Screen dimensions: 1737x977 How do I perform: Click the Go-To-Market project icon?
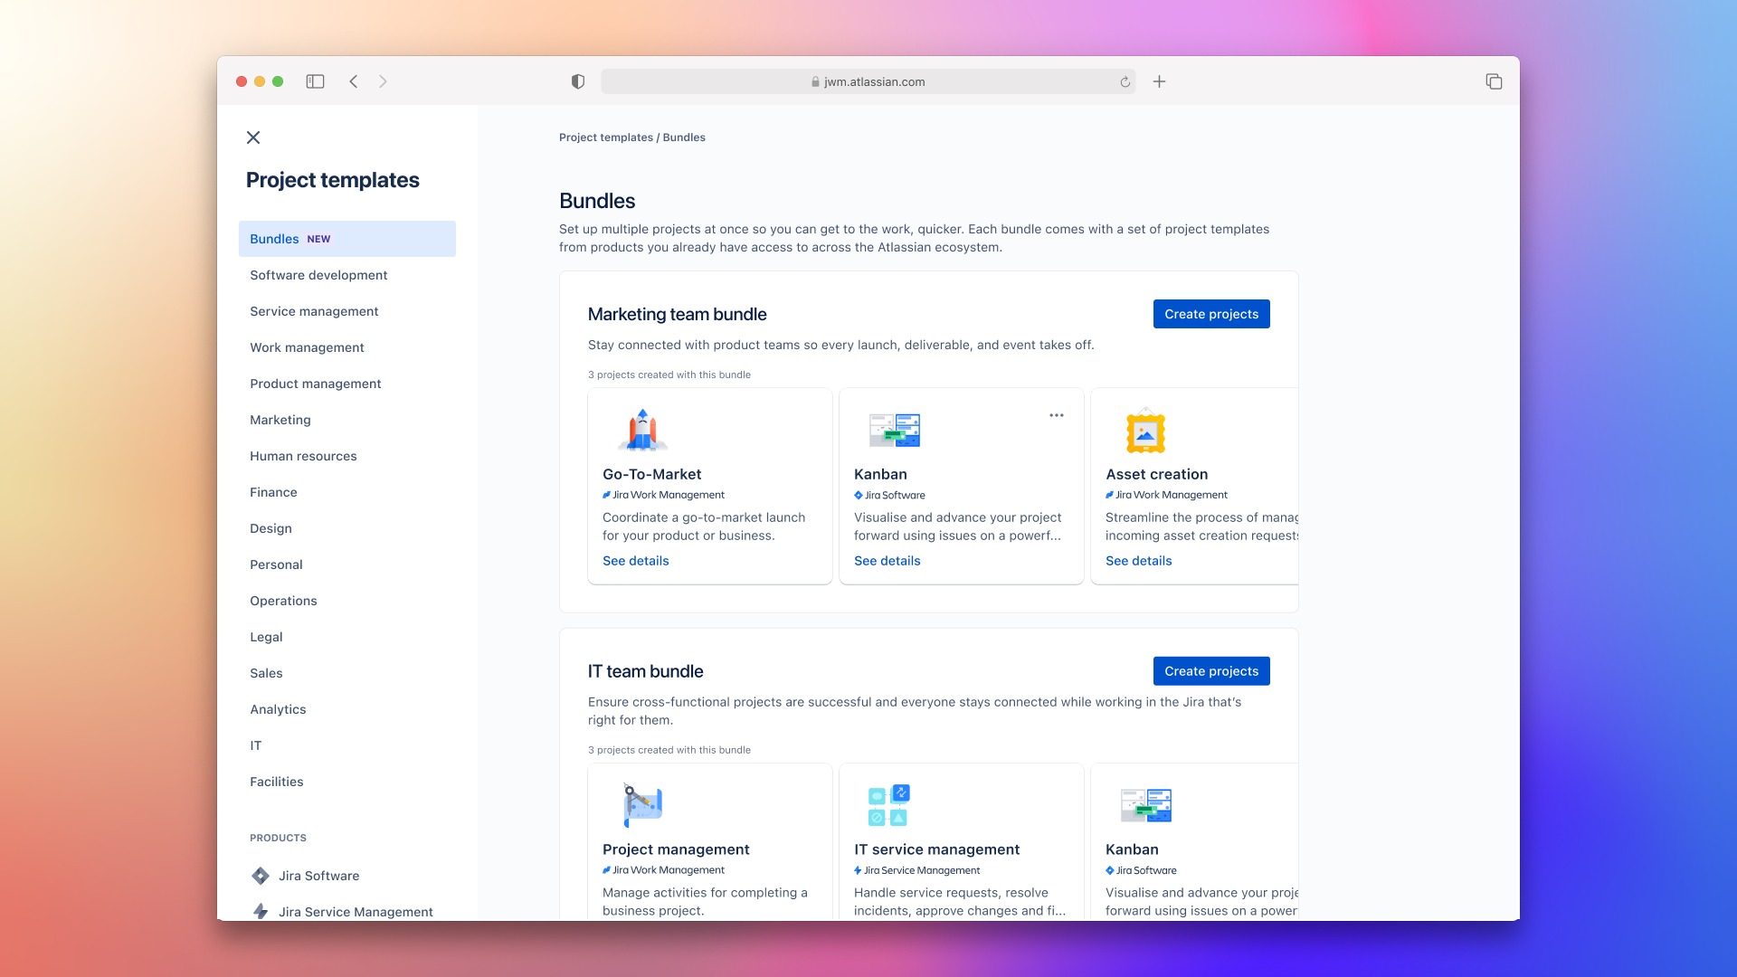643,430
